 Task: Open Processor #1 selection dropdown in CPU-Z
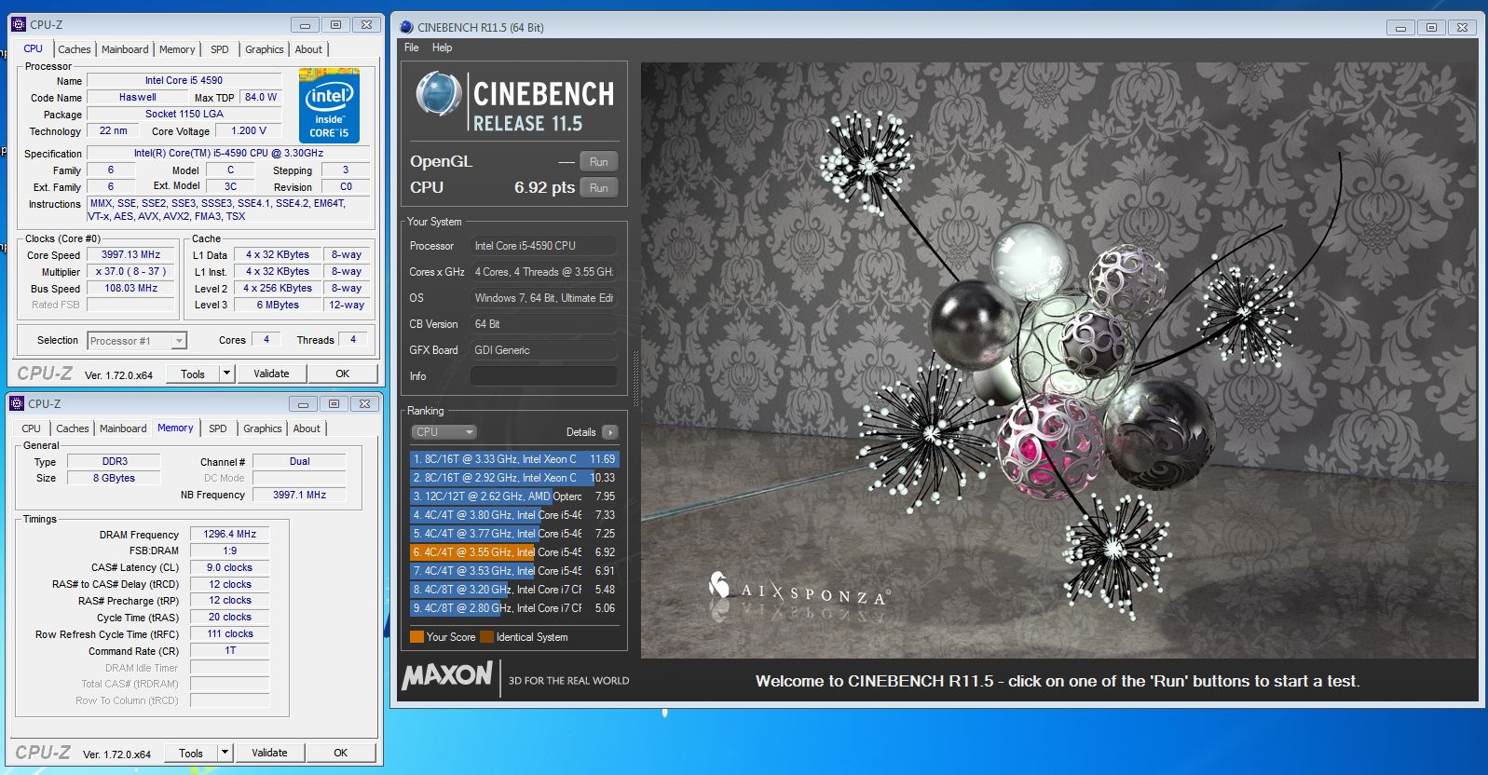click(138, 341)
